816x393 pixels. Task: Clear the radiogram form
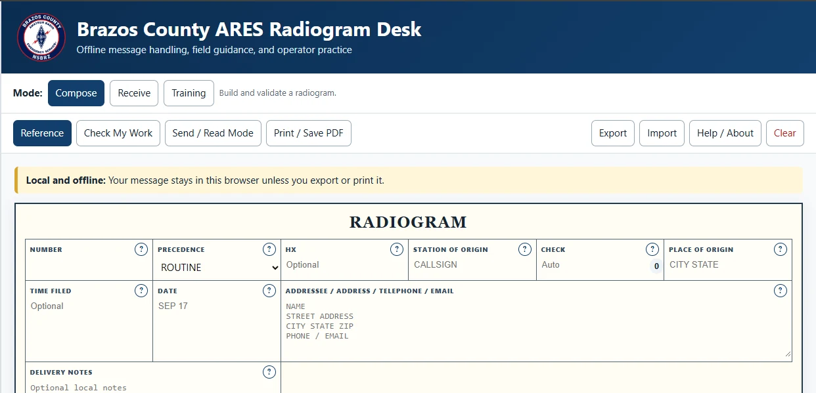coord(785,133)
